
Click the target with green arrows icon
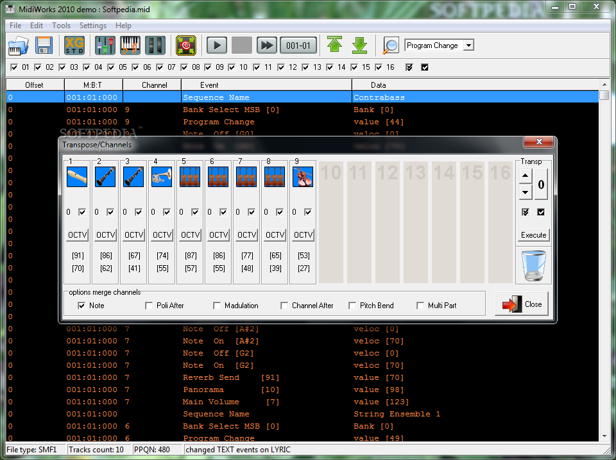pyautogui.click(x=186, y=45)
